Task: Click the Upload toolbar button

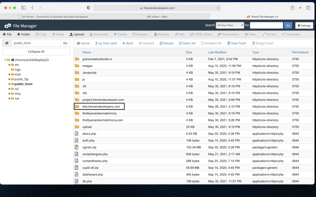Action: pos(77,34)
